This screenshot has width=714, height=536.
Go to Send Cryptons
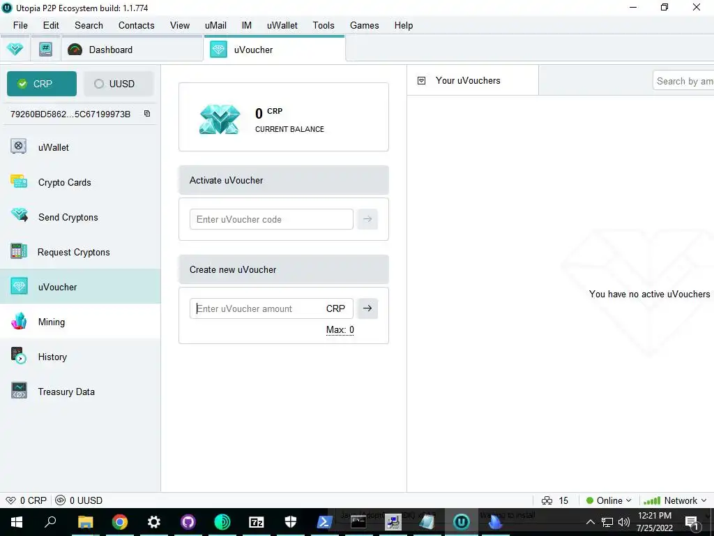click(x=80, y=217)
